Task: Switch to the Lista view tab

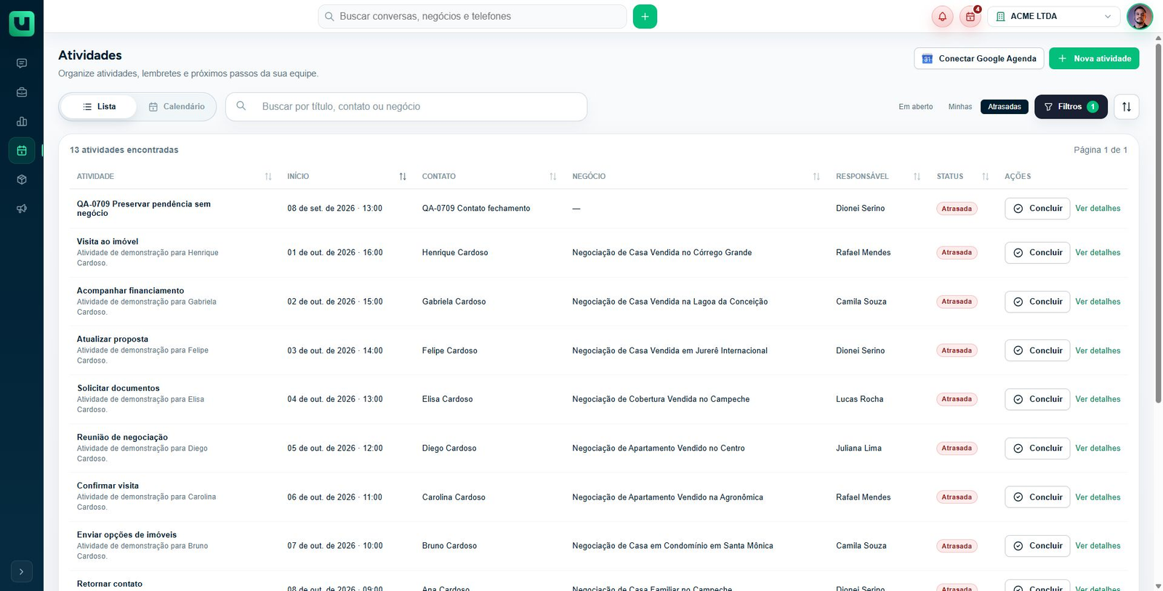Action: pyautogui.click(x=99, y=107)
